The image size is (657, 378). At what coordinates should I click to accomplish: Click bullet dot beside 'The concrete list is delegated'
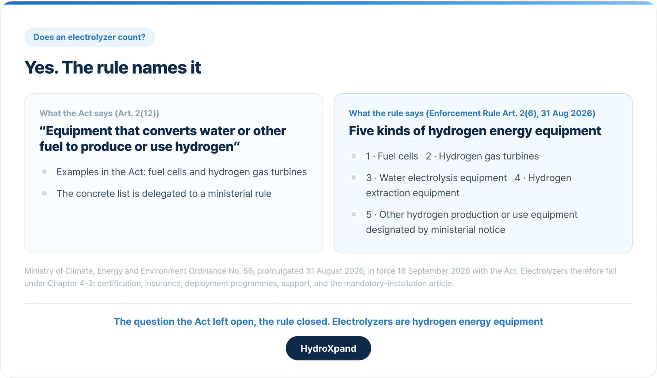coord(44,193)
